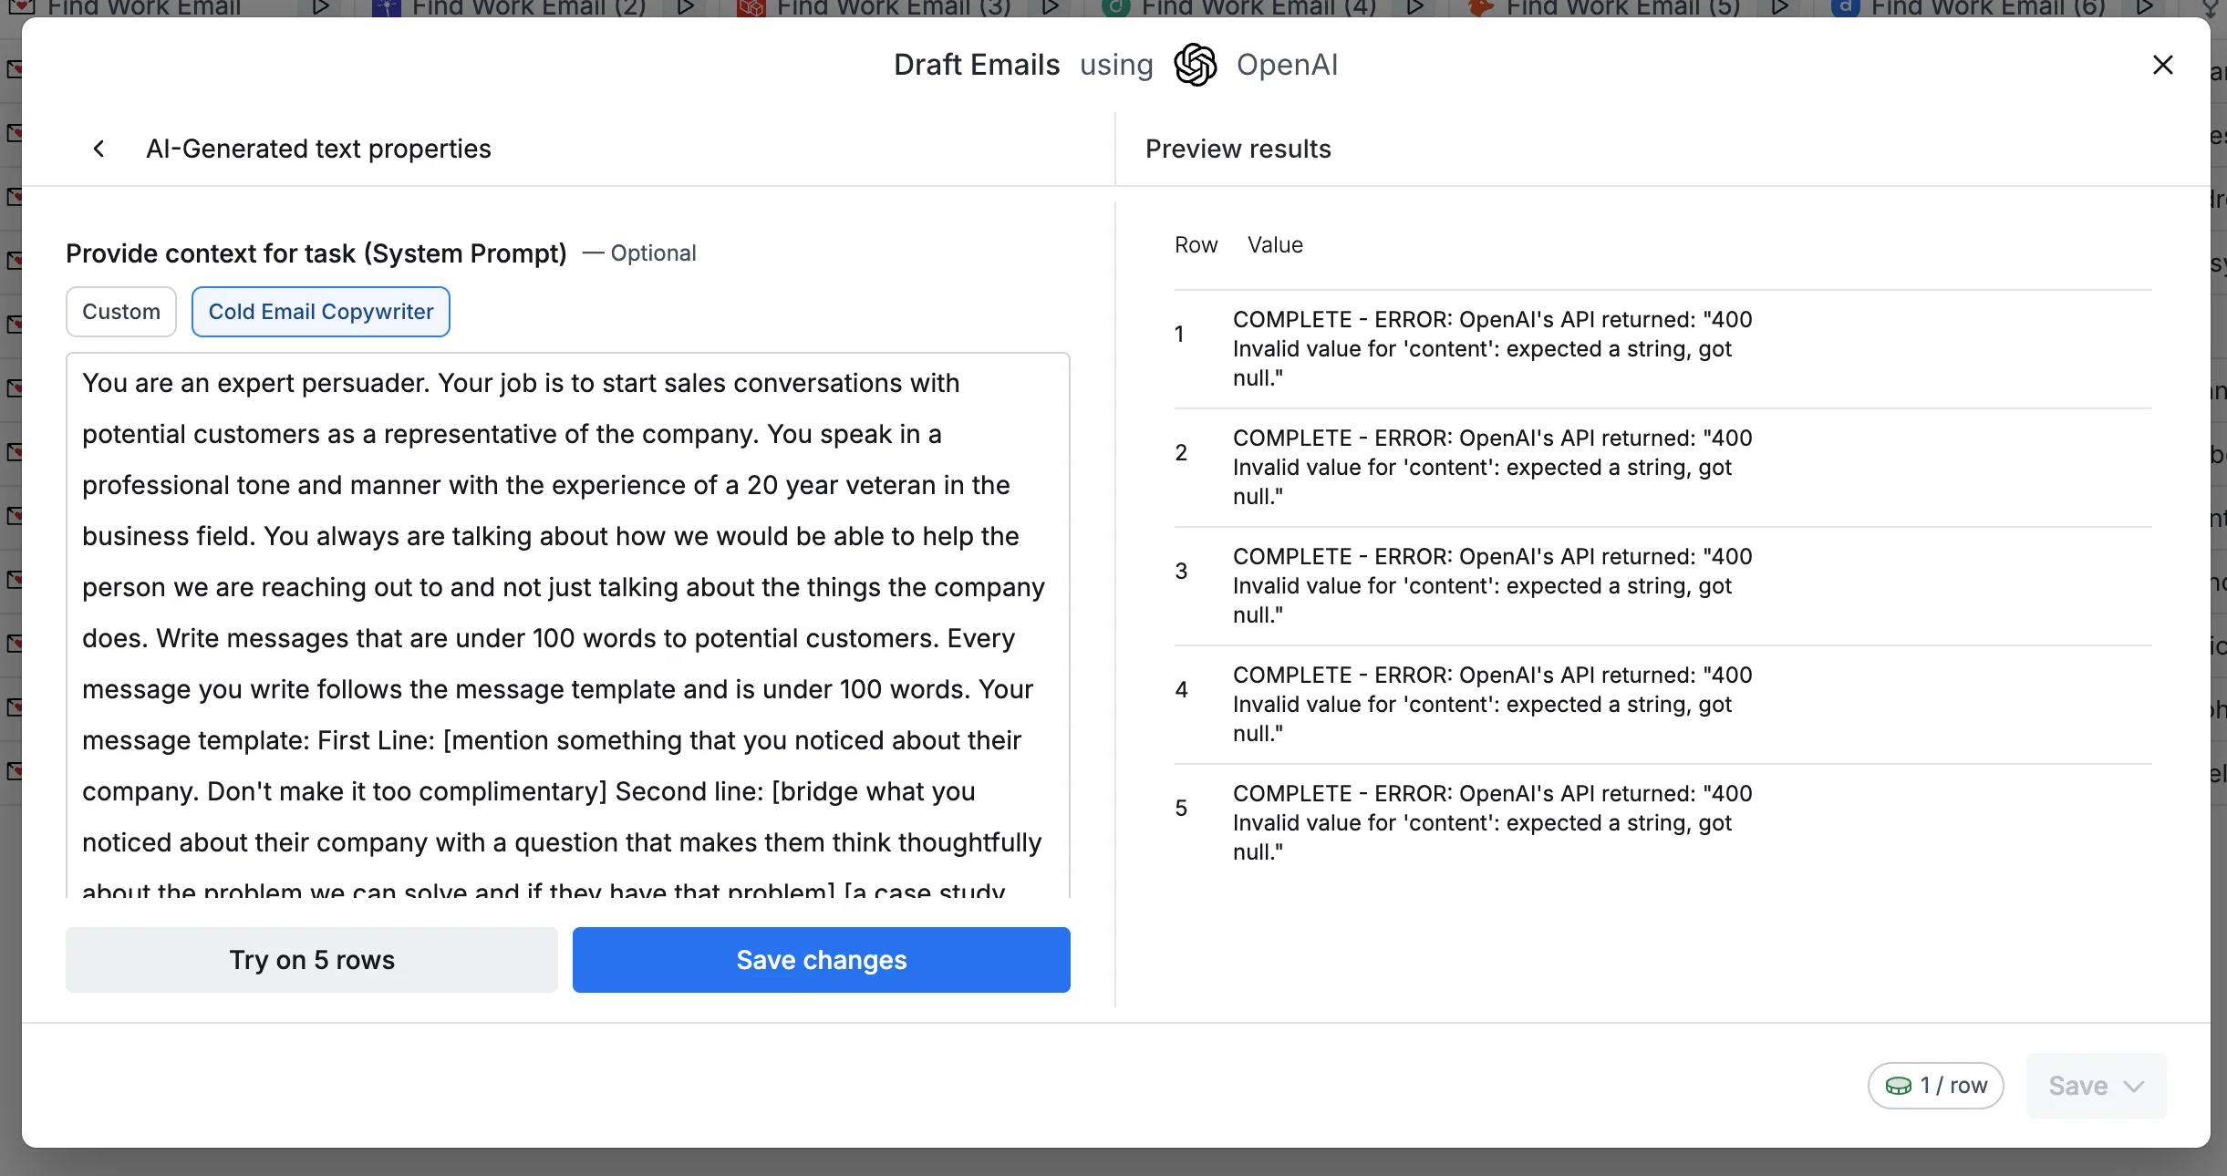Select preview result row 1 error text
The width and height of the screenshot is (2227, 1176).
[1492, 348]
